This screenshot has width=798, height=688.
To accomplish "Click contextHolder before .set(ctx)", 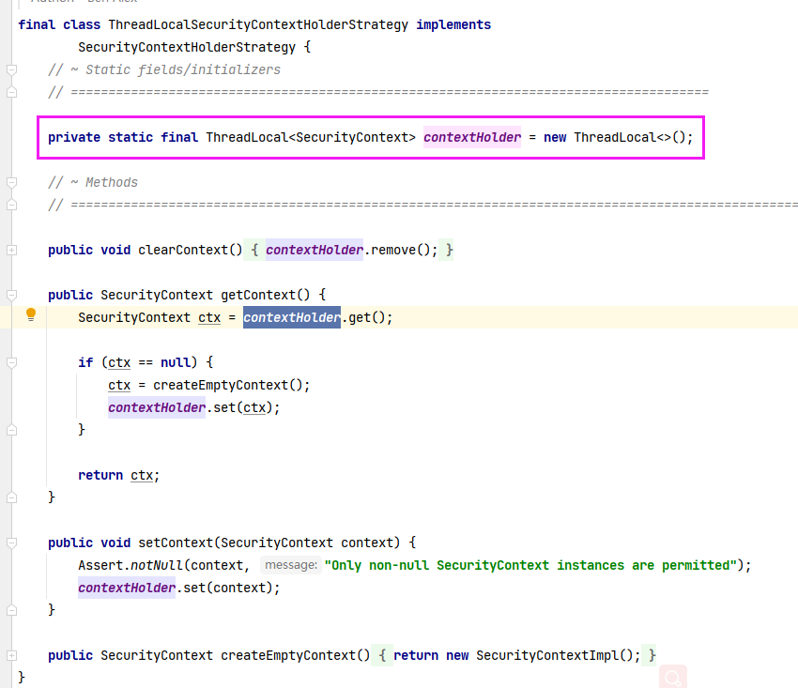I will 157,407.
